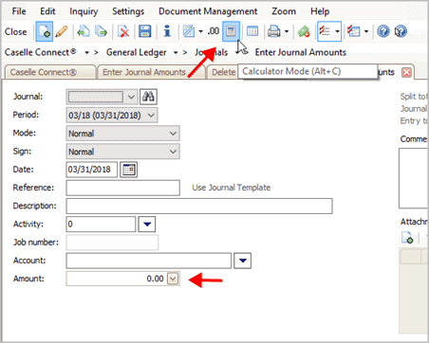Screen dimensions: 429x343
Task: Open the Journal dropdown
Action: [131, 97]
